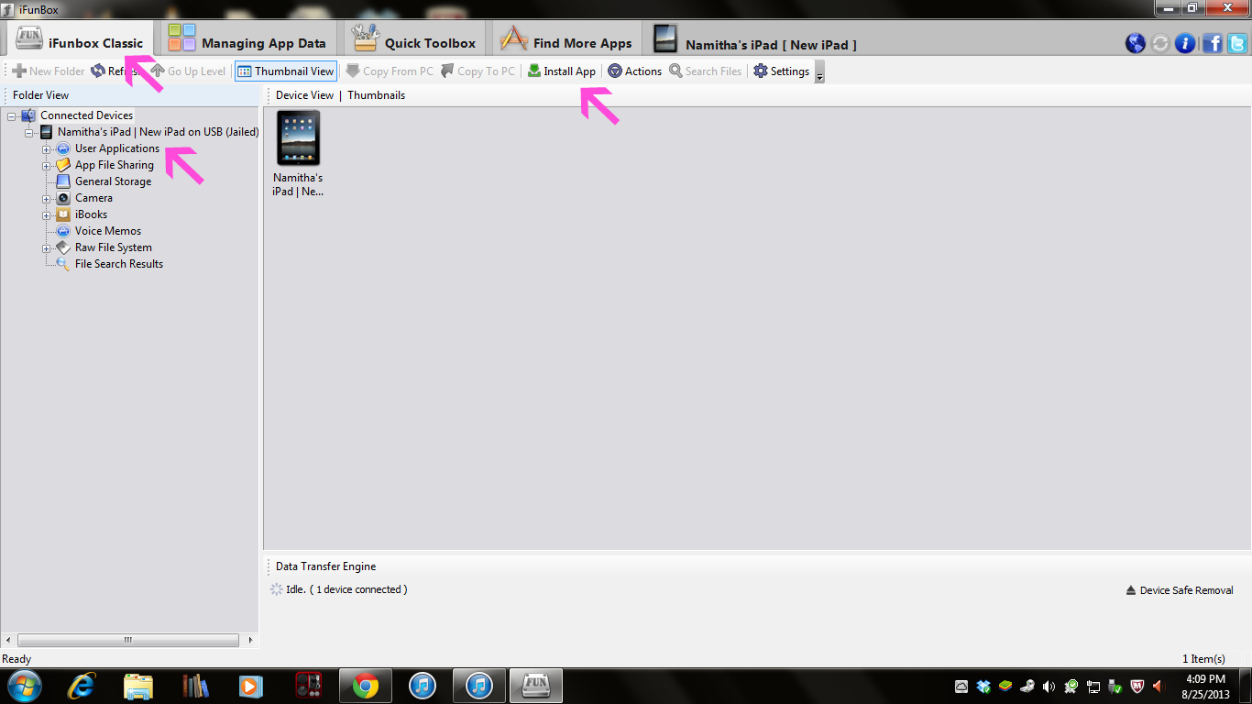Select Namitha's iPad on USB (Jailed)
The image size is (1252, 704).
[x=158, y=132]
